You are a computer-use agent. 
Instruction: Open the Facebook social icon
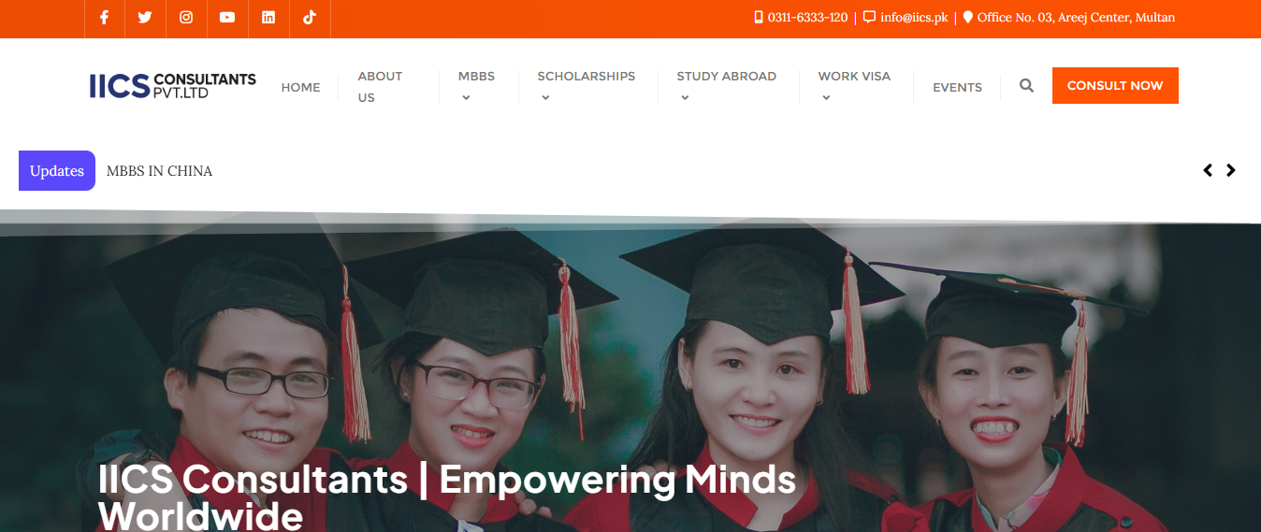(104, 18)
